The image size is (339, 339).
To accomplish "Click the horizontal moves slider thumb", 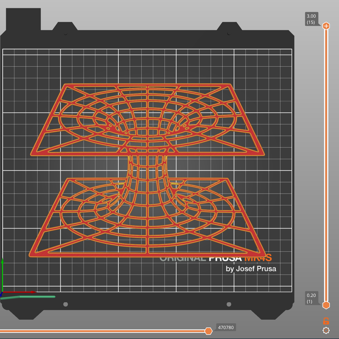I will (x=208, y=331).
